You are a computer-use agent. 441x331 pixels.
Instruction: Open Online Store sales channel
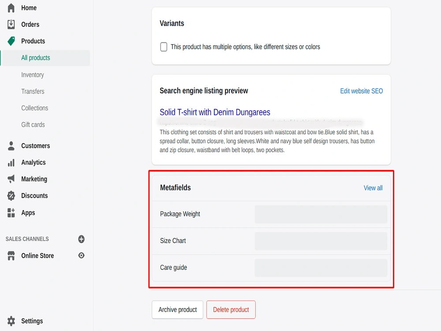37,256
